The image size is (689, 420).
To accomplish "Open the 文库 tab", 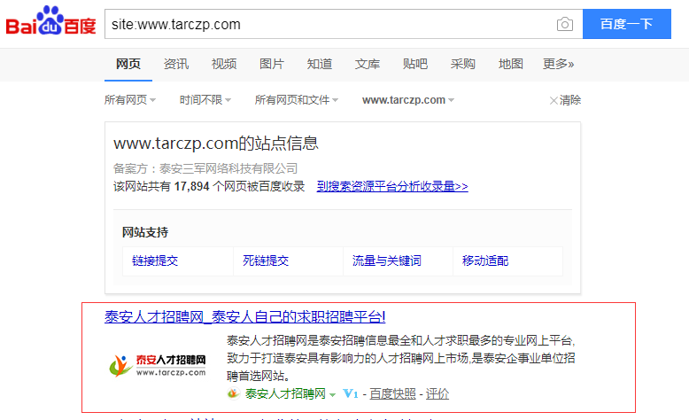I will [x=368, y=64].
